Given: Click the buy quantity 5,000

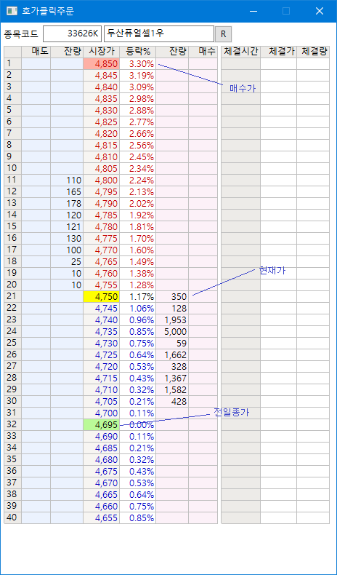Looking at the screenshot, I should [172, 332].
